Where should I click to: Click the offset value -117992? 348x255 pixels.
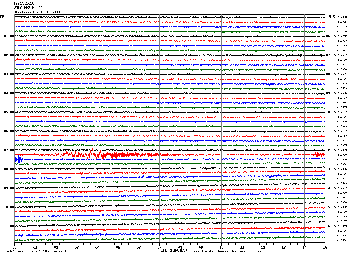[x=342, y=207]
